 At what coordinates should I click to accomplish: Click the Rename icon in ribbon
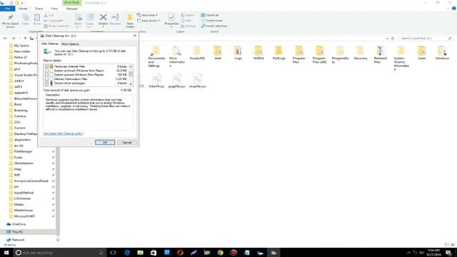point(116,17)
